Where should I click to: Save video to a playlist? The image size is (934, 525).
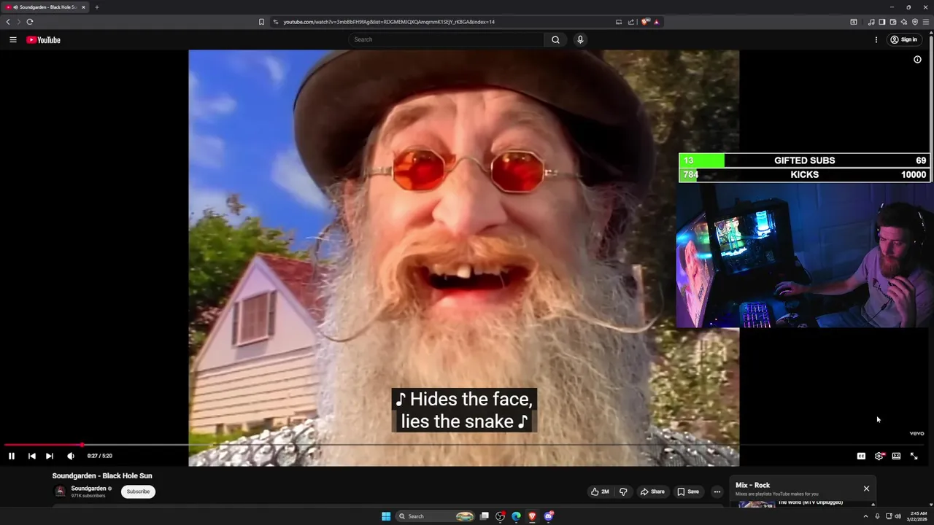688,491
